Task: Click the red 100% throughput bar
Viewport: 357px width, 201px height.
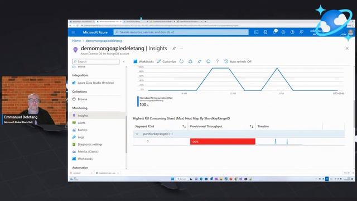Action: [223, 141]
